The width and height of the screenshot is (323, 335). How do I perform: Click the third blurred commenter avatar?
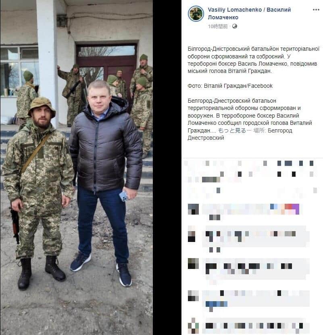pos(193,263)
